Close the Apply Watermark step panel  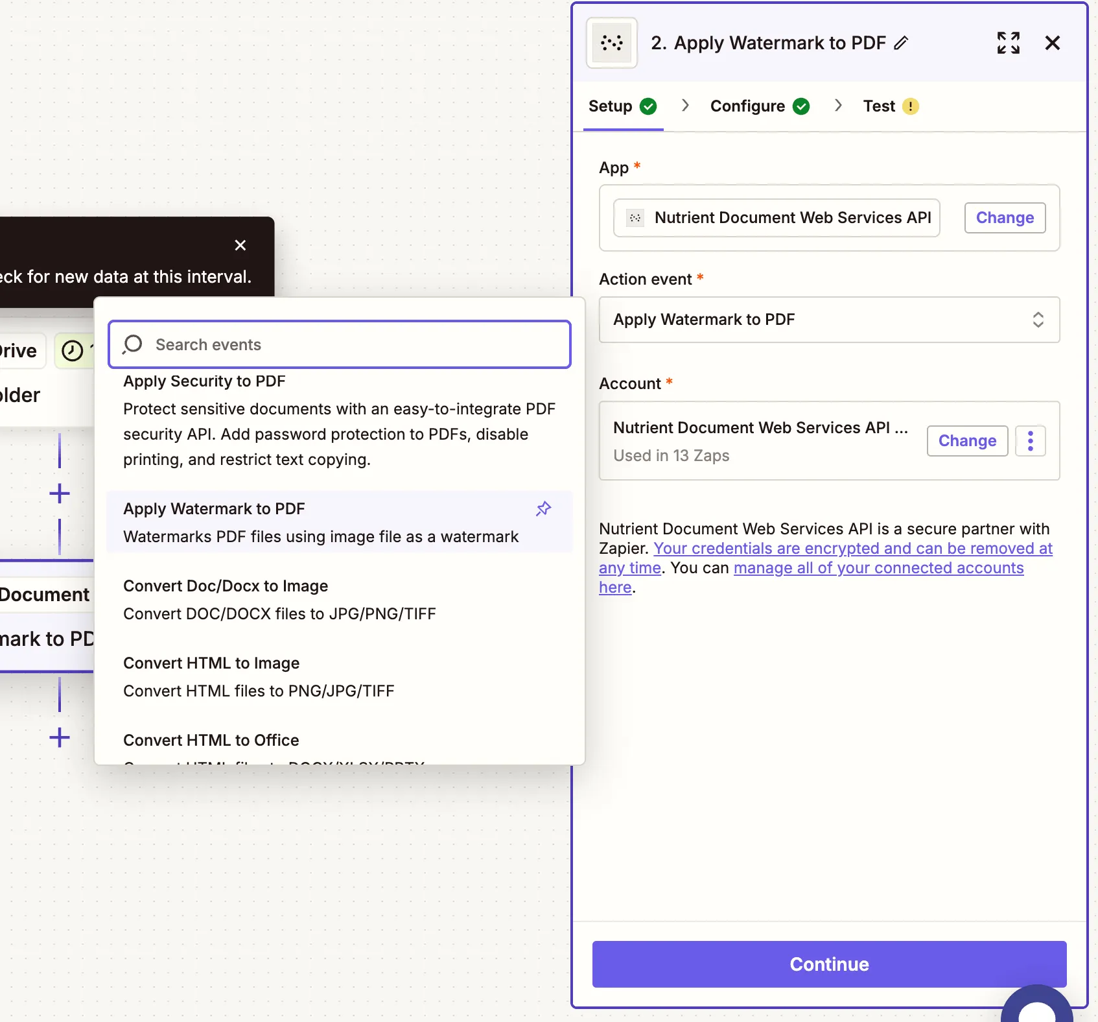coord(1052,43)
